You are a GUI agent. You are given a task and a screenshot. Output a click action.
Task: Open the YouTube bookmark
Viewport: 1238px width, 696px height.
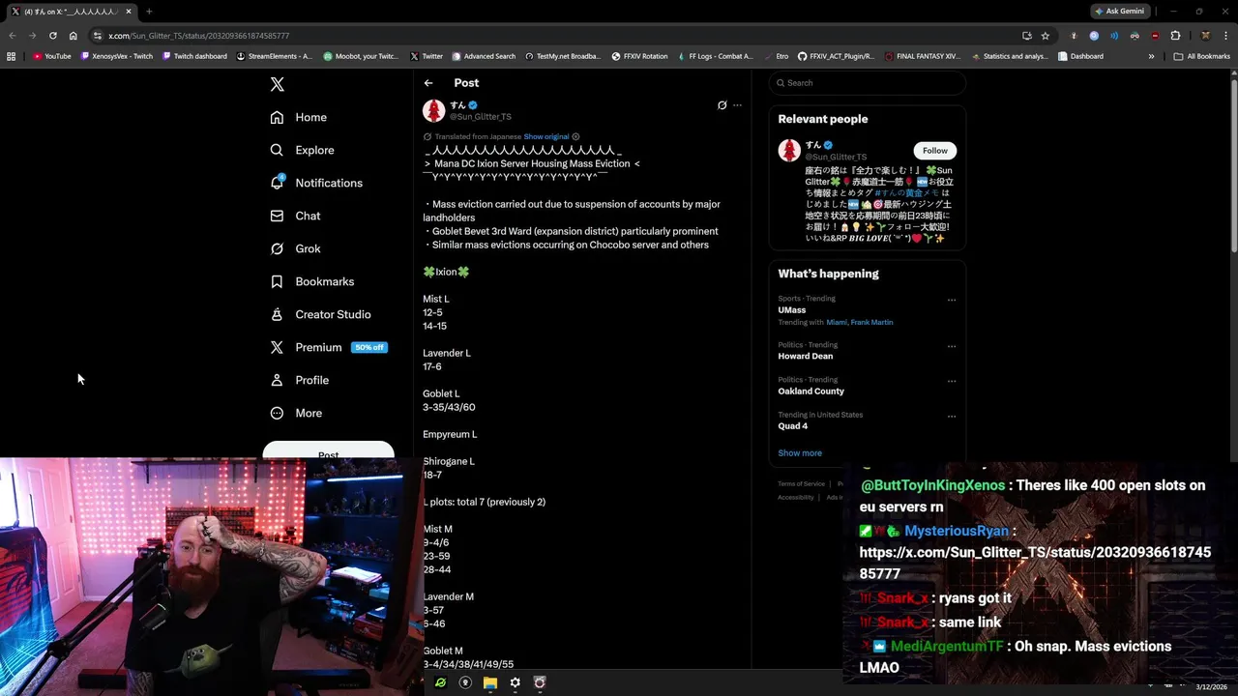tap(52, 56)
